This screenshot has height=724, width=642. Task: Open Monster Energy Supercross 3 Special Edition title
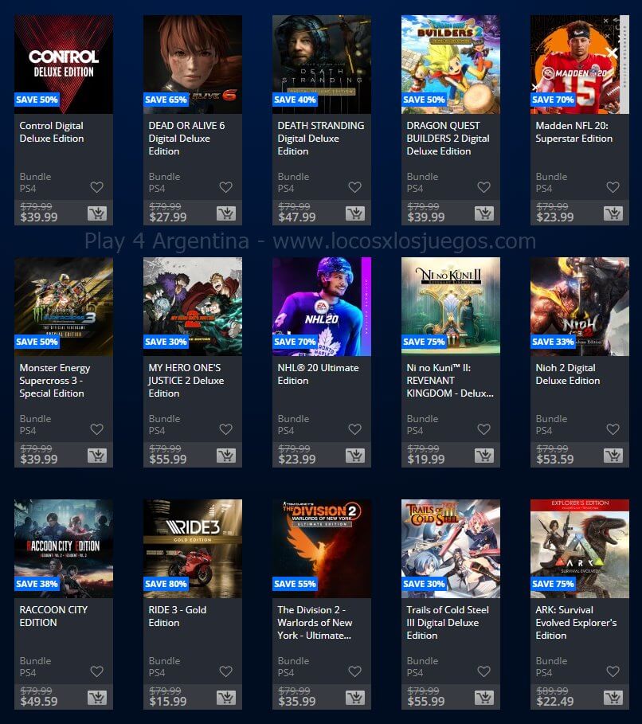point(54,381)
